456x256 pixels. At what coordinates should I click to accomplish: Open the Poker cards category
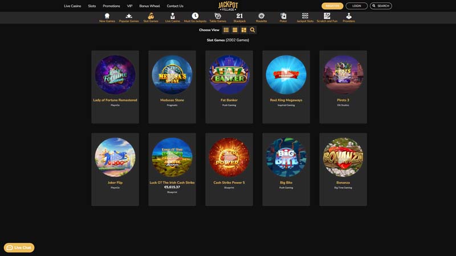point(283,18)
